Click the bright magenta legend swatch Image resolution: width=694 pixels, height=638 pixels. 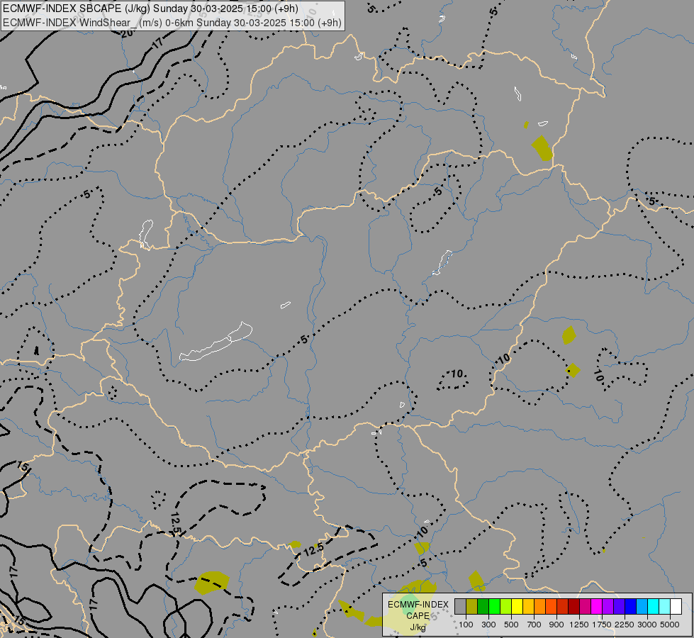coord(597,606)
